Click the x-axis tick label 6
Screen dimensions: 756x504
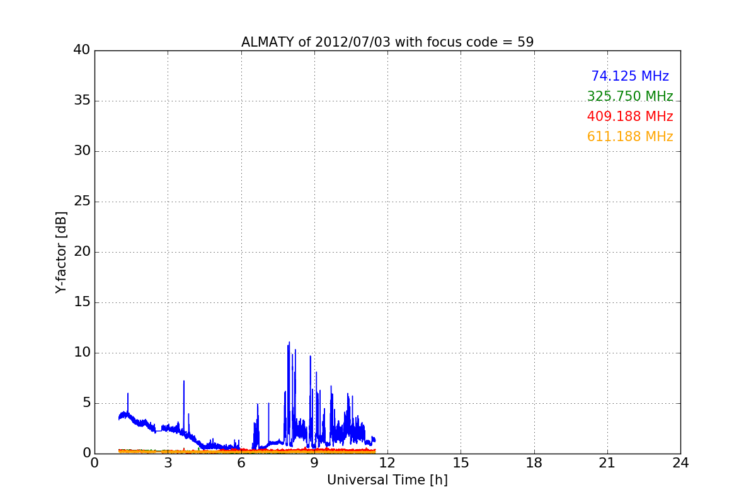[241, 462]
